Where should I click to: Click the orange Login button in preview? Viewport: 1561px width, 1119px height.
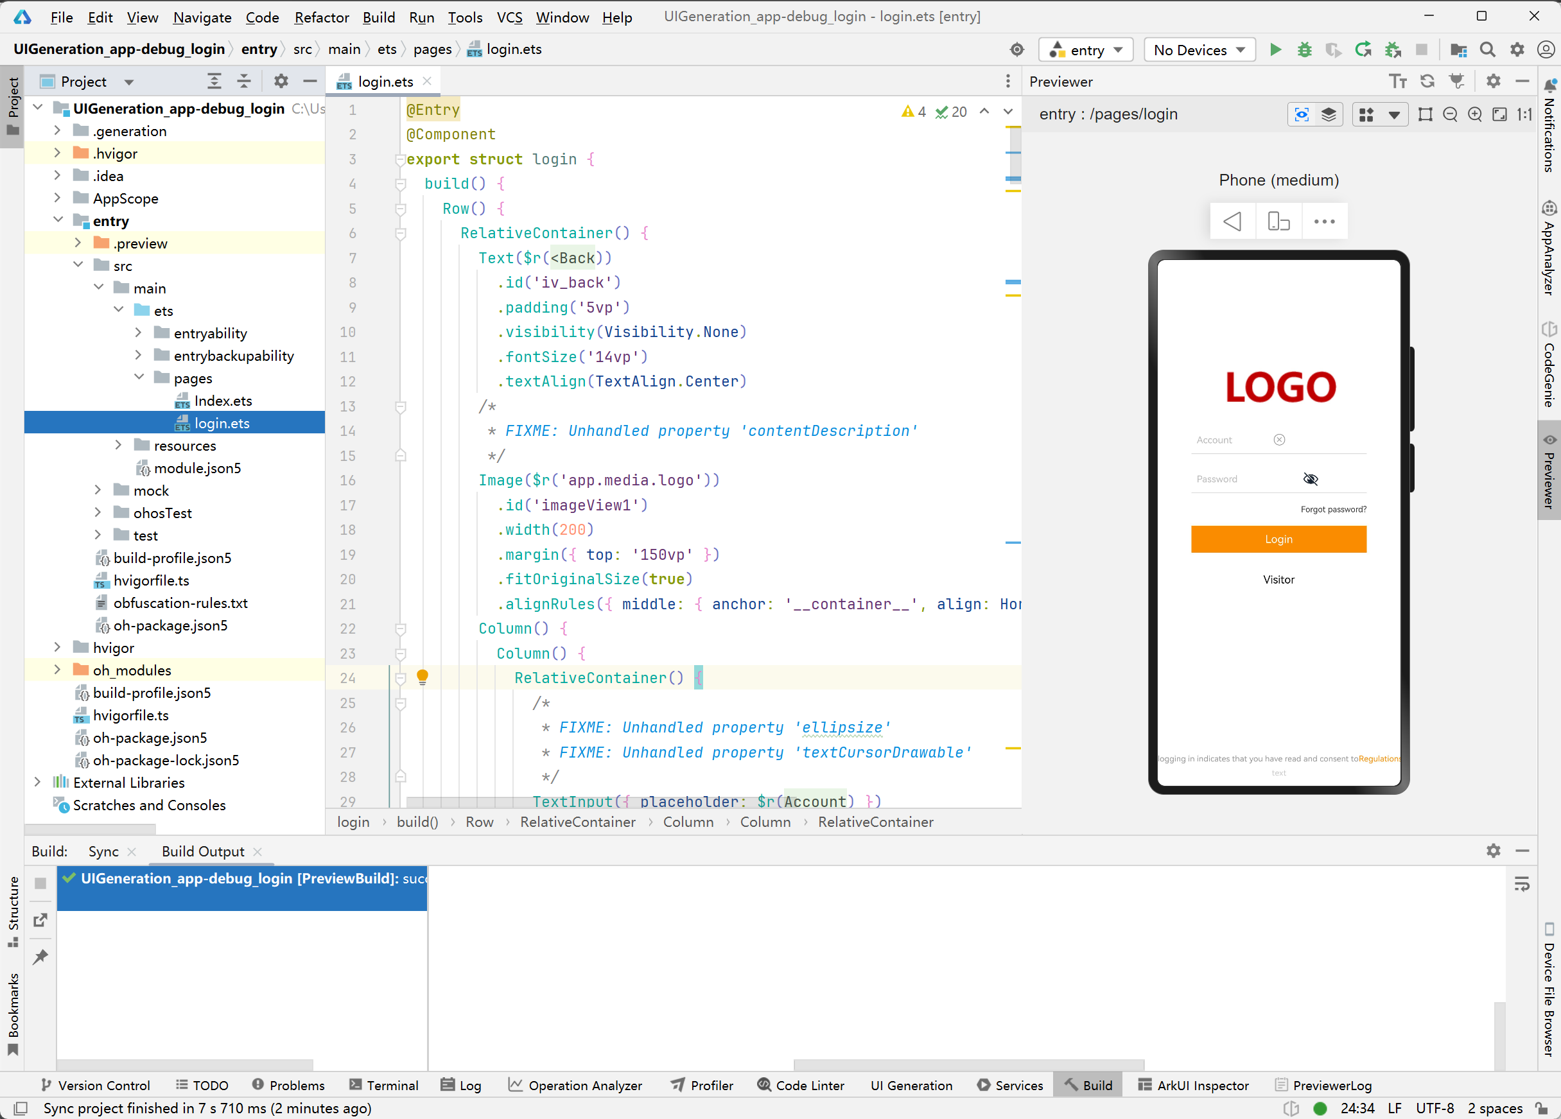click(x=1278, y=539)
